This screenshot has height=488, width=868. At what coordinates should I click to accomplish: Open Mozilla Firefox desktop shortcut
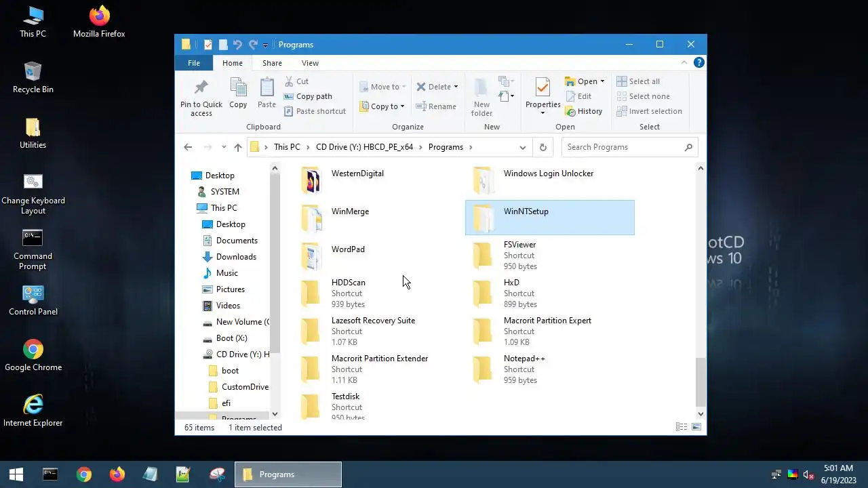point(99,22)
